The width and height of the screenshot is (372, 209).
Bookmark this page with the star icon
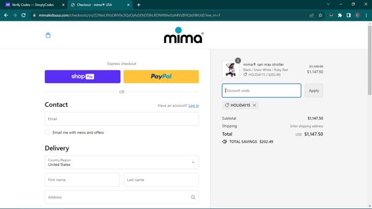[x=320, y=16]
